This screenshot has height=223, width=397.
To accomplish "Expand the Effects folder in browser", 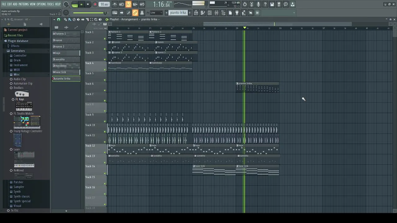I will click(15, 46).
